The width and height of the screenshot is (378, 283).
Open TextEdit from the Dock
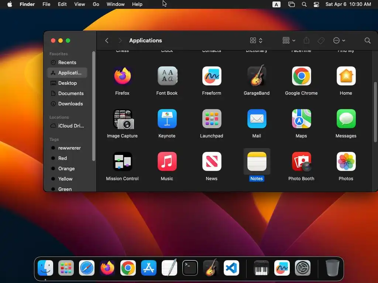point(169,268)
